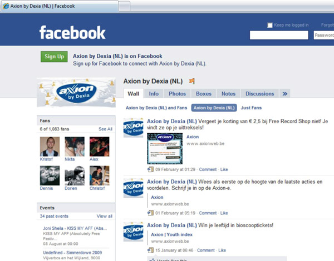Open the Undefined - Simmerdown 2009 event

[x=72, y=253]
